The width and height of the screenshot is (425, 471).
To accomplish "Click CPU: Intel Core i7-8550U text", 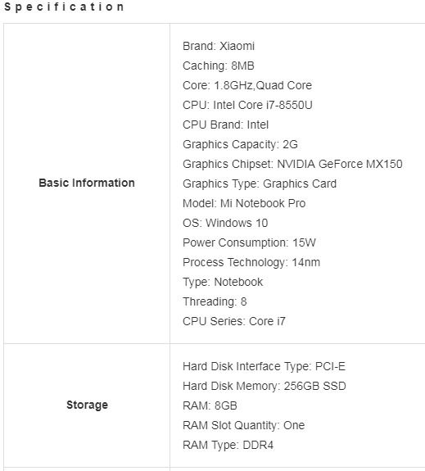I will [x=247, y=105].
